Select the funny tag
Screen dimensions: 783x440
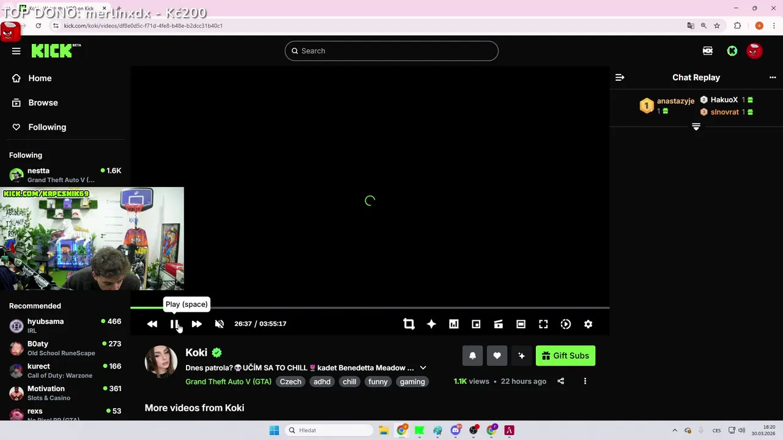pyautogui.click(x=378, y=381)
